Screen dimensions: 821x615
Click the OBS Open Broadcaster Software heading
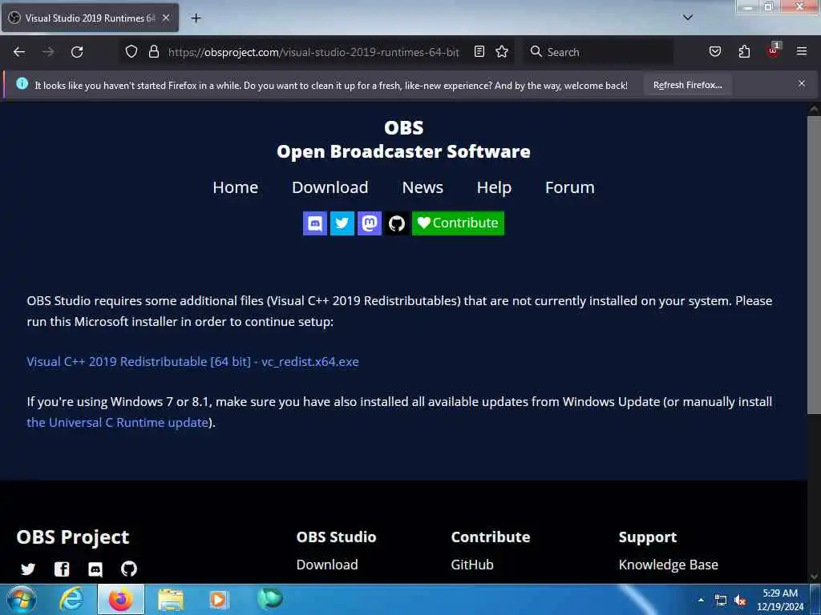(404, 139)
